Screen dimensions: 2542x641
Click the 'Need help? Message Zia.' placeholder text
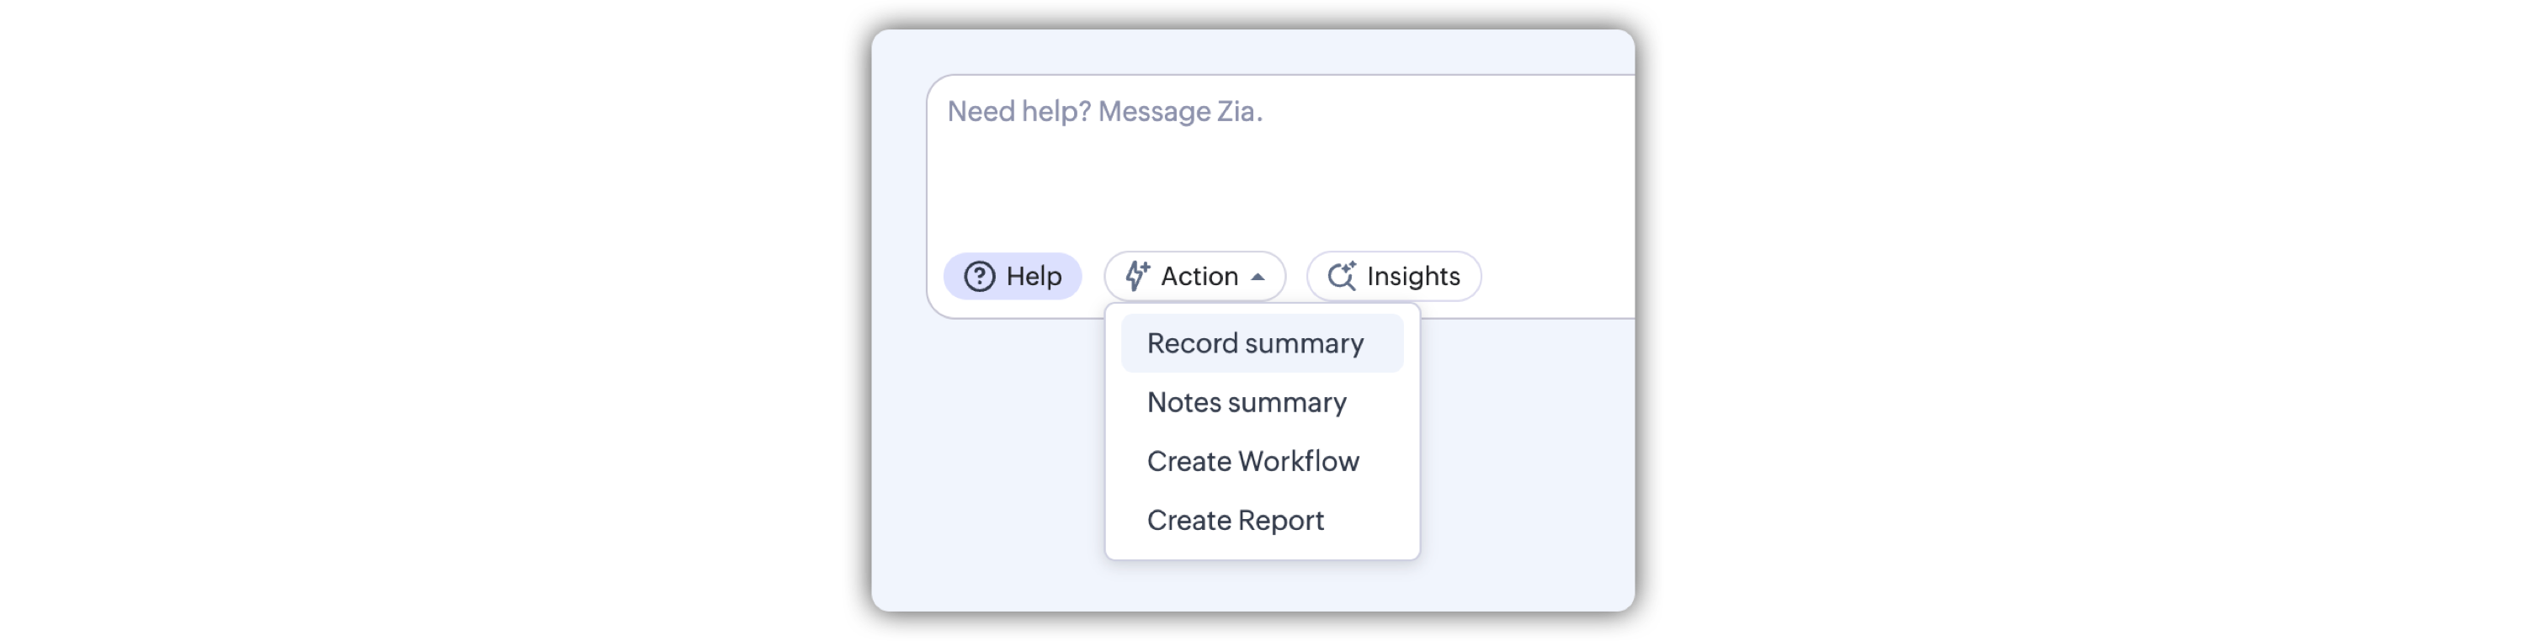click(x=1104, y=111)
